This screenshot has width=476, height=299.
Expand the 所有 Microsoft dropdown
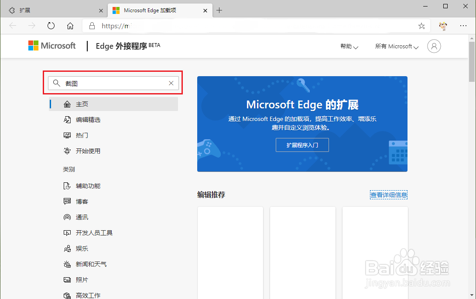pyautogui.click(x=397, y=46)
